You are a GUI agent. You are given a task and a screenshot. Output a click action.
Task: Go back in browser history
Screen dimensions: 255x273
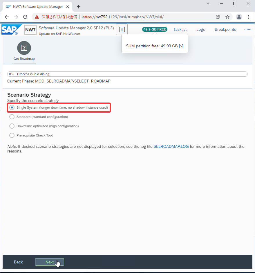(7, 17)
